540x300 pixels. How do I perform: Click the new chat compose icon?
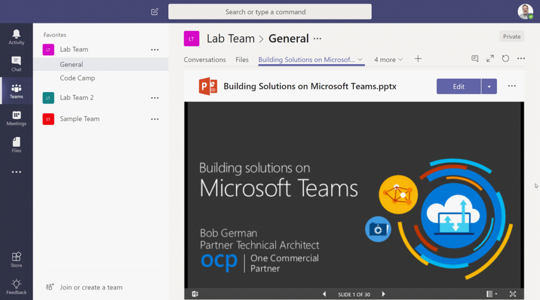[155, 12]
